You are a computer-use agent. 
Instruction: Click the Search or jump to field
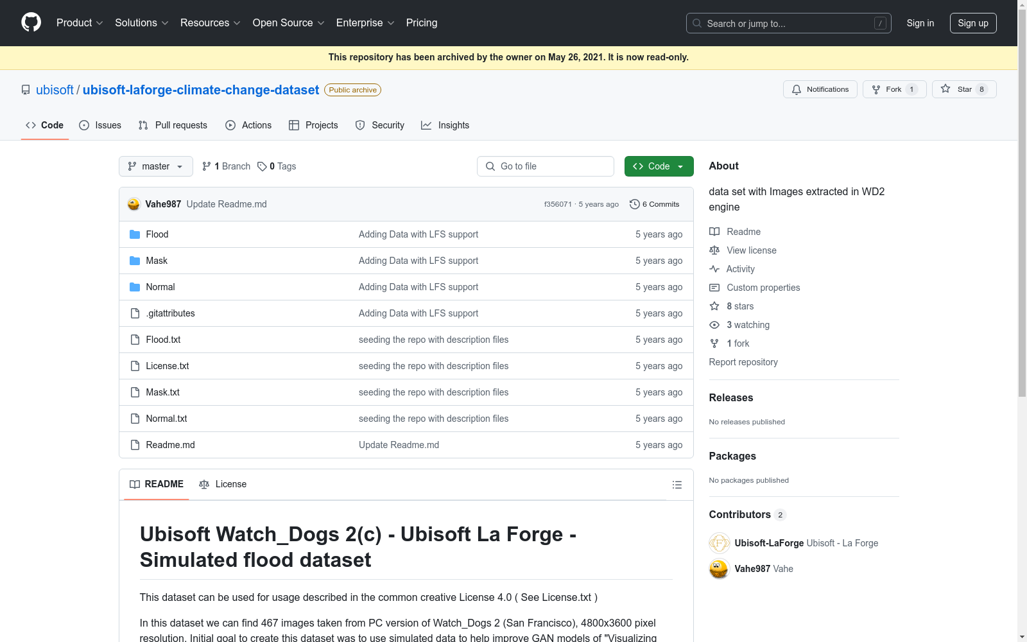coord(789,23)
